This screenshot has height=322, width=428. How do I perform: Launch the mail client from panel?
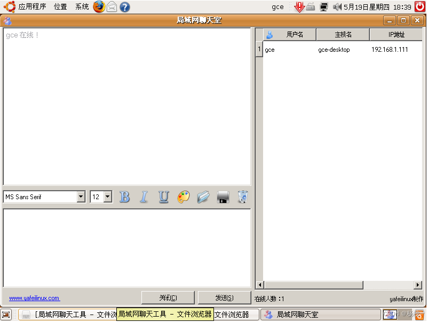pos(112,7)
